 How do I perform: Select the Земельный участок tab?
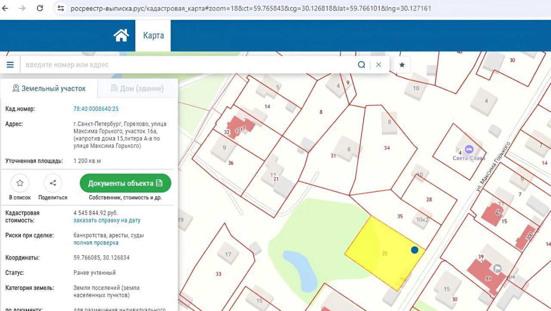pyautogui.click(x=49, y=88)
